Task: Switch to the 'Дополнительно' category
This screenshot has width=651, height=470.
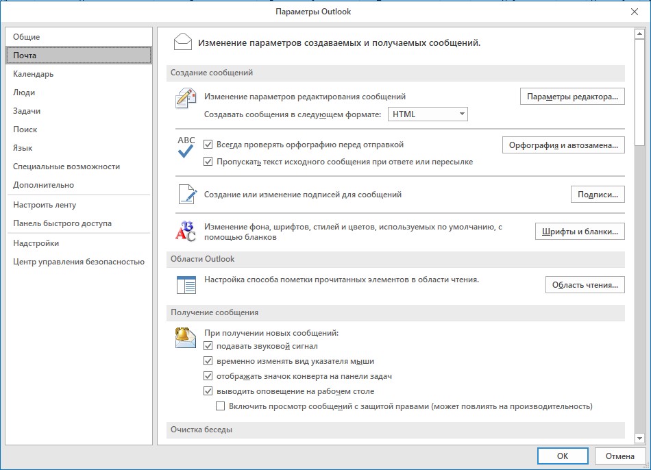Action: click(79, 185)
